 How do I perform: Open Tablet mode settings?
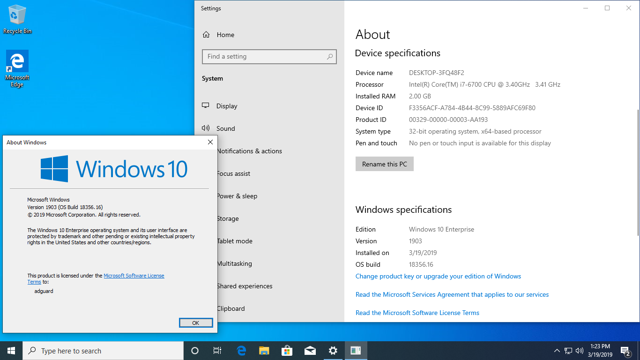[235, 241]
